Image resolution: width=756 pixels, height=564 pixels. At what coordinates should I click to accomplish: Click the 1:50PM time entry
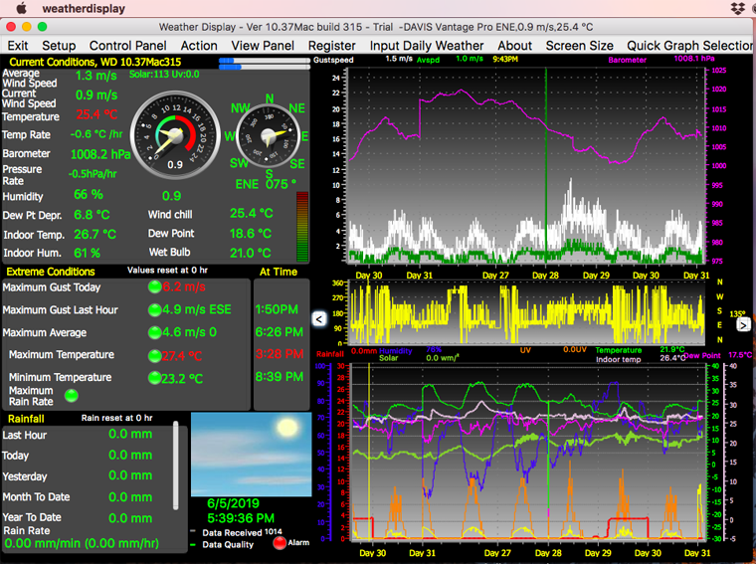pyautogui.click(x=277, y=309)
